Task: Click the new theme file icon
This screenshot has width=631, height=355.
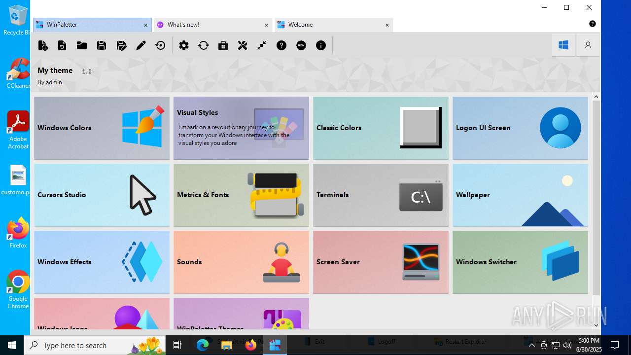Action: click(43, 45)
